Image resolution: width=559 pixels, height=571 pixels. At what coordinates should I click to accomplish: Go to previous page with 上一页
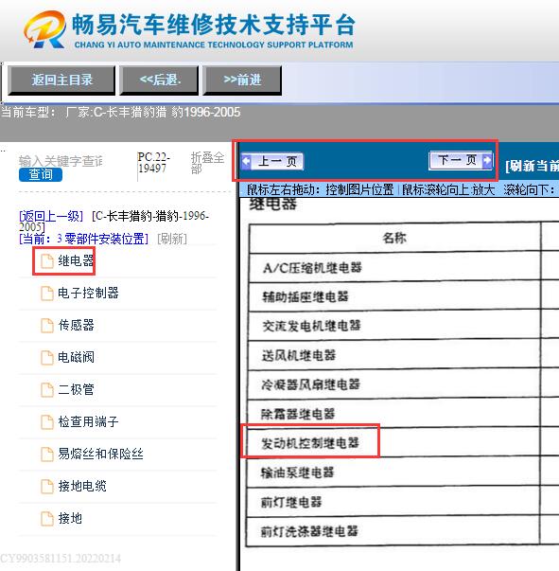pyautogui.click(x=272, y=161)
